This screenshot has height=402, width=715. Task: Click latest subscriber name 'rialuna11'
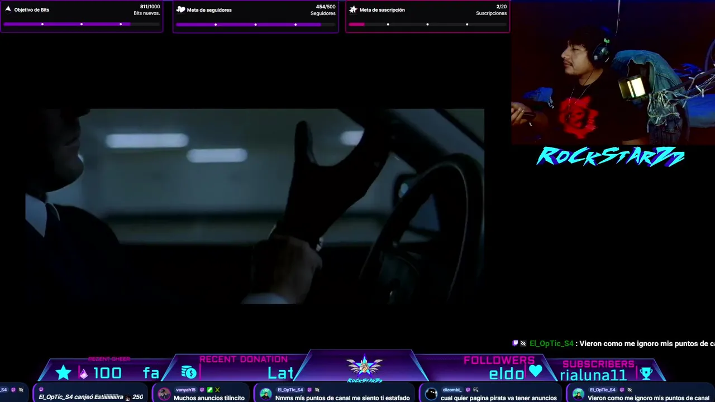point(593,375)
